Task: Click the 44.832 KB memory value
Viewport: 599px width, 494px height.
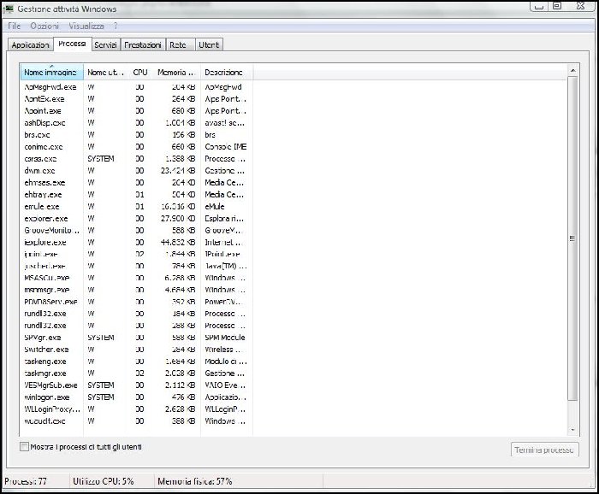Action: 178,242
